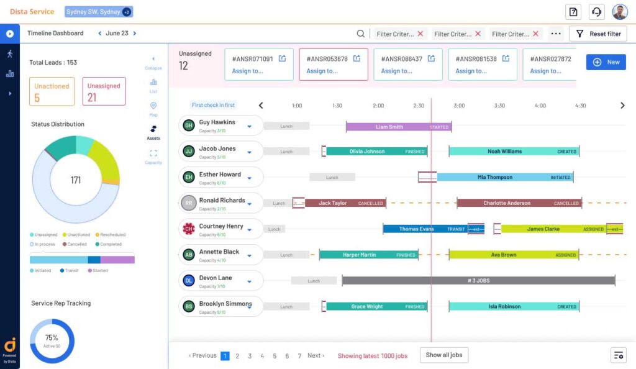Click the analytics bar chart sidebar icon
This screenshot has width=636, height=369.
pos(9,73)
